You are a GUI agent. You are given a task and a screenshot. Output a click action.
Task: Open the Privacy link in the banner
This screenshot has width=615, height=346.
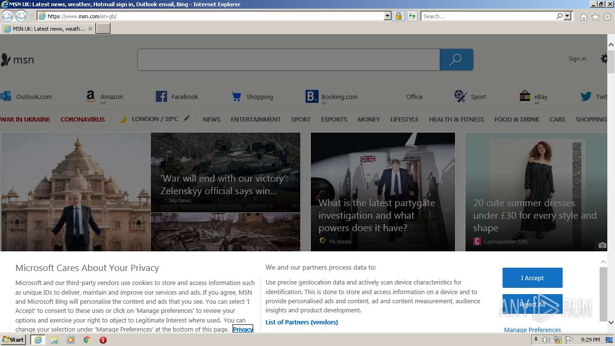click(243, 329)
